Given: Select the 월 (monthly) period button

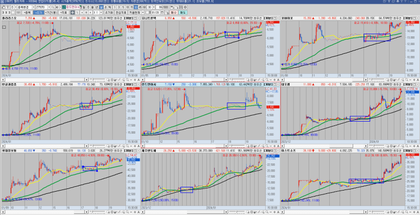Looking at the screenshot, I should coord(92,7).
